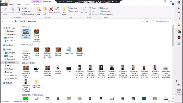Click the Properties checkmark icon
Screen dimensions: 183x103
[85, 9]
